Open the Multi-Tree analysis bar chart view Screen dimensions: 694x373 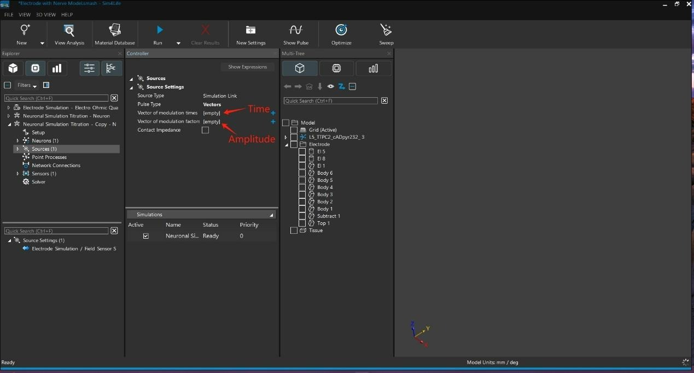tap(374, 68)
